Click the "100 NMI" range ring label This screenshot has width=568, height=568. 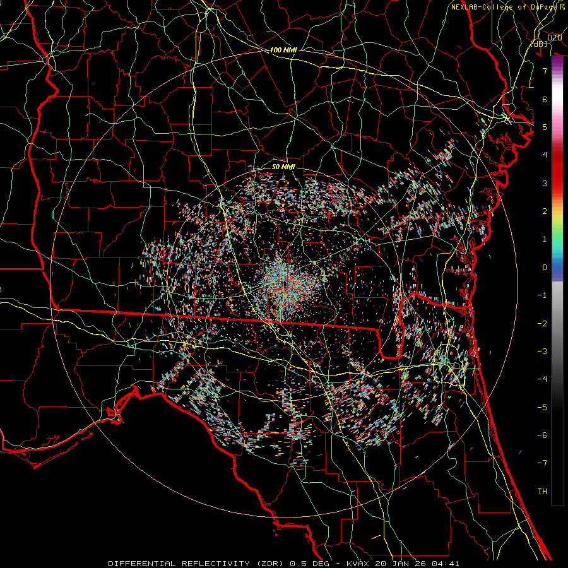point(283,50)
